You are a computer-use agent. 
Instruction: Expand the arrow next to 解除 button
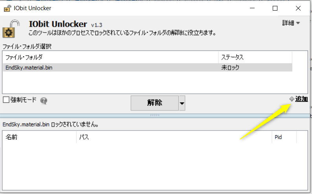(x=182, y=103)
